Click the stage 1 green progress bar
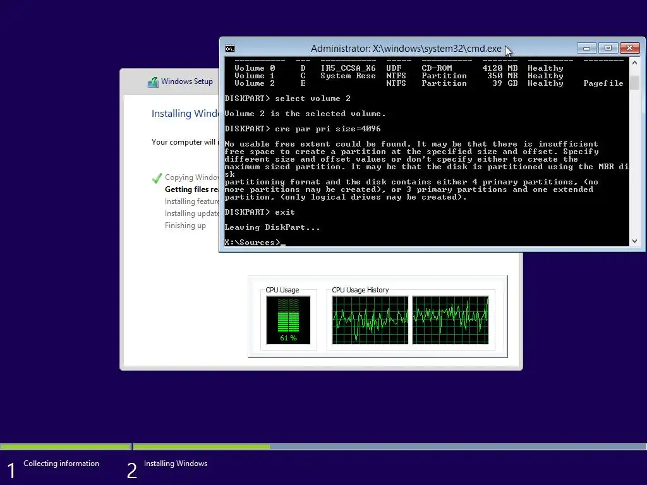Screen dimensions: 647x485 coord(65,446)
